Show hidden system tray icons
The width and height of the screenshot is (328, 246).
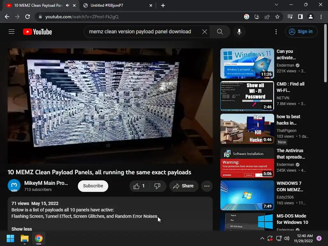click(262, 238)
